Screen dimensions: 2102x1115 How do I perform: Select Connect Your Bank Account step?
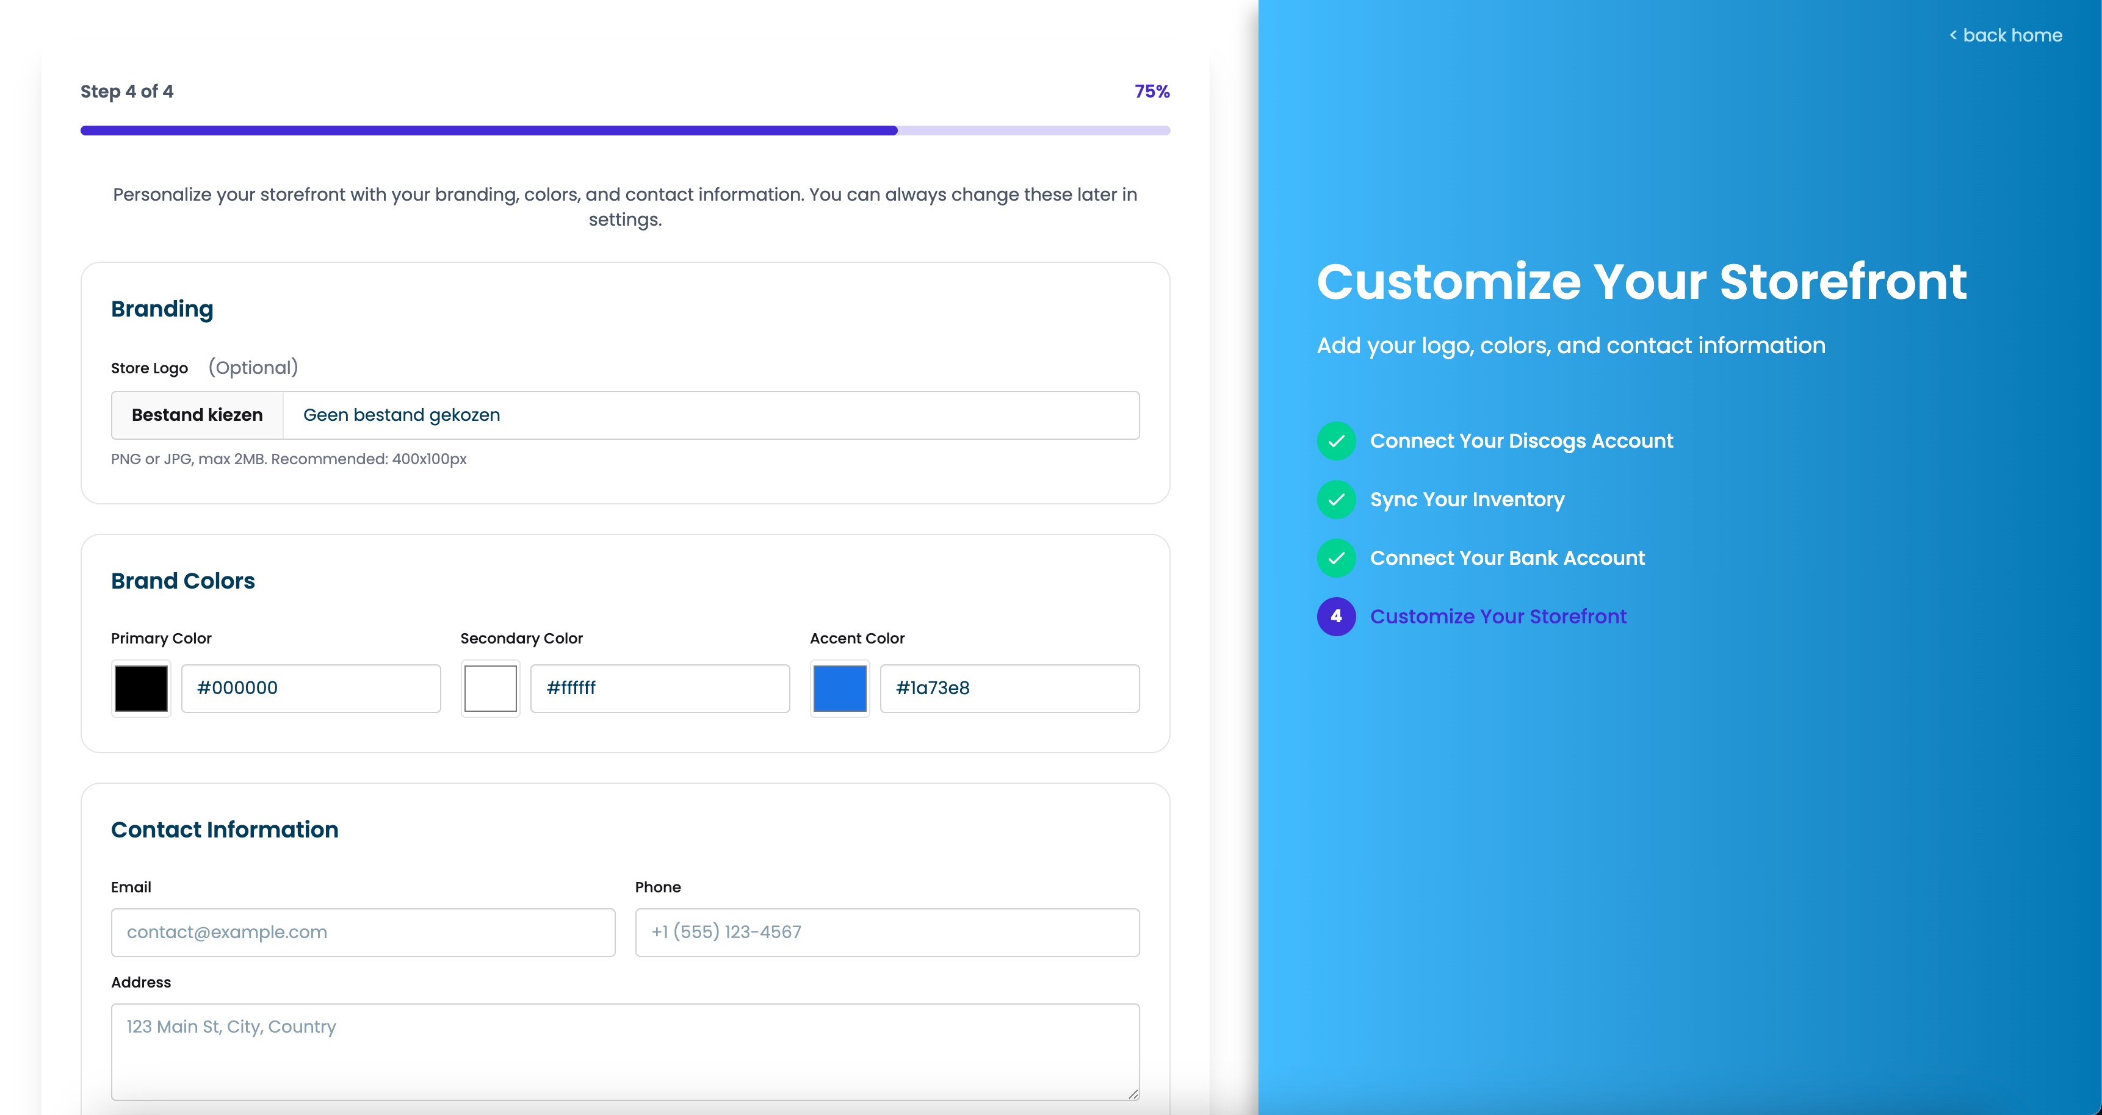tap(1507, 559)
